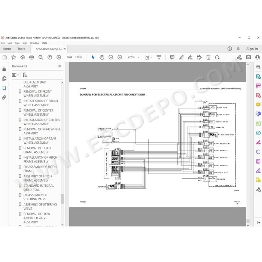Click the Zoom out minus icon
Image resolution: width=262 pixels, height=262 pixels.
[x=111, y=57]
